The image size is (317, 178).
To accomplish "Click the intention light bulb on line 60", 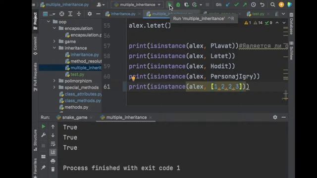I will [x=133, y=79].
